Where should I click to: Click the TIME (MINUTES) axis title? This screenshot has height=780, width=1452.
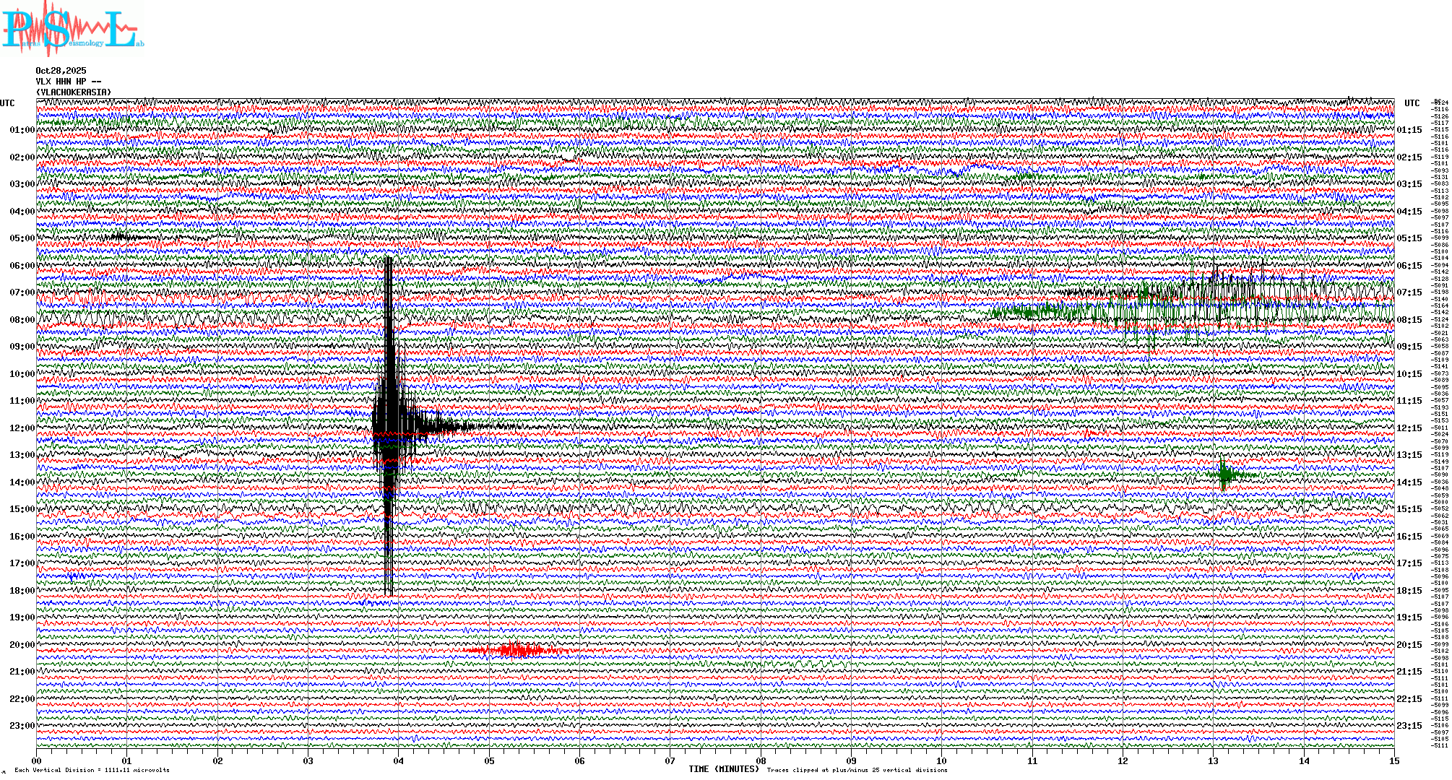(x=724, y=769)
